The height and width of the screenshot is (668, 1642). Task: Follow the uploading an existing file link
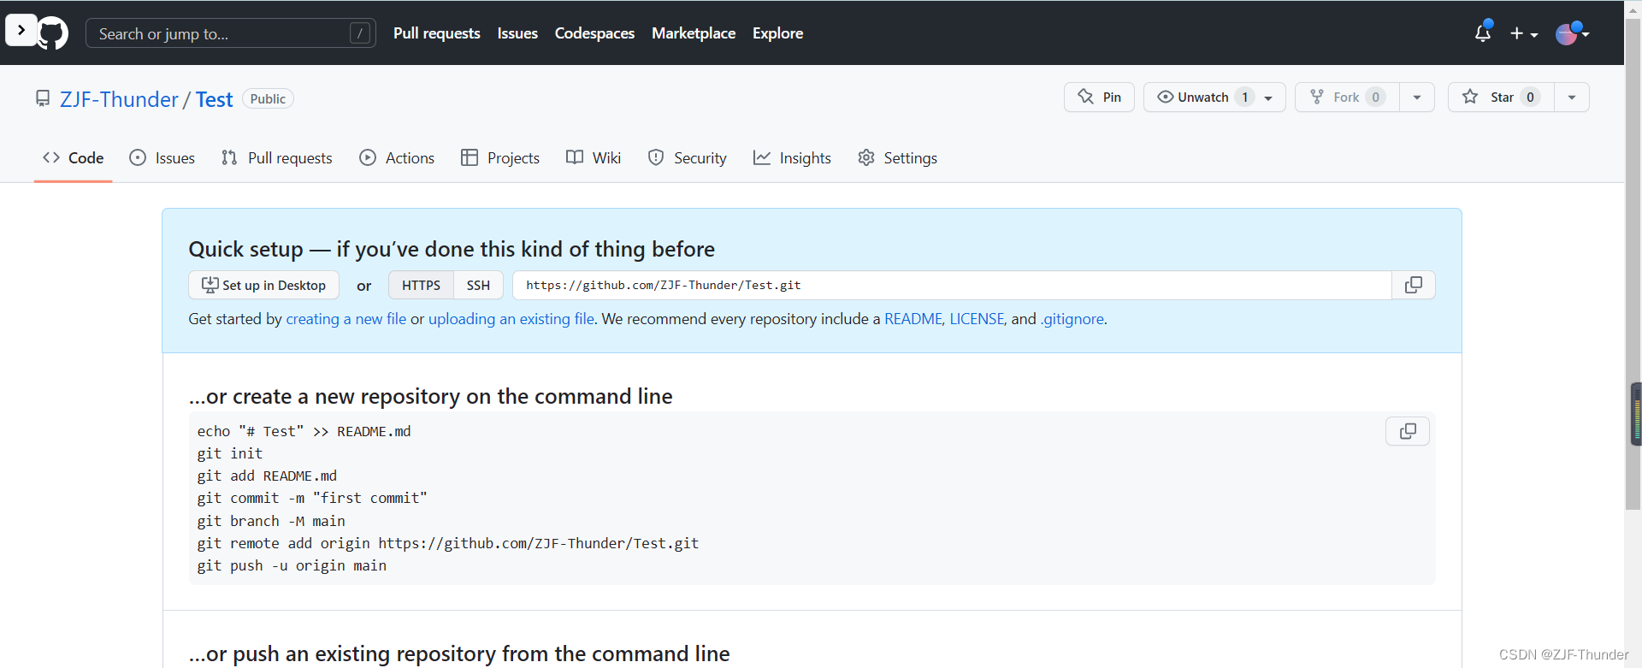(511, 319)
